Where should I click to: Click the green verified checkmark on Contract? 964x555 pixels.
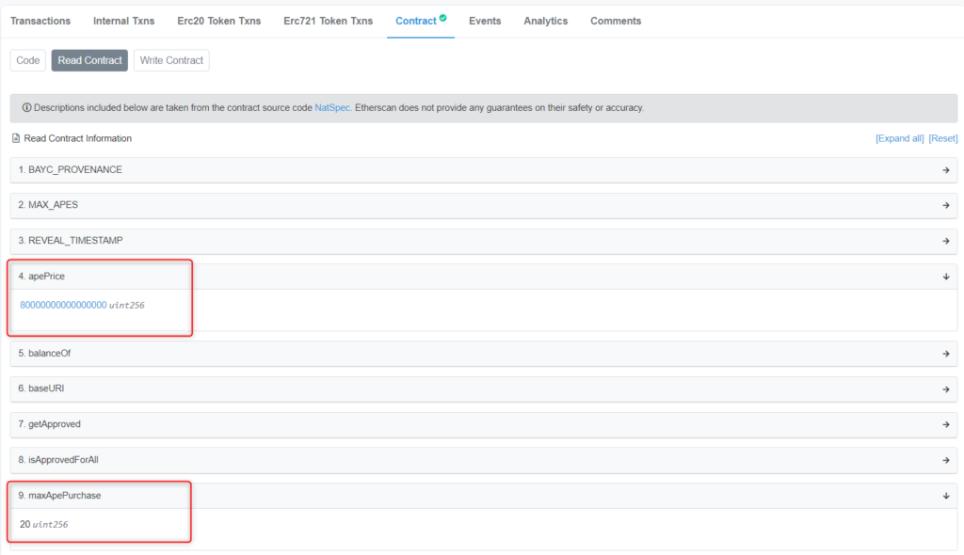[443, 17]
